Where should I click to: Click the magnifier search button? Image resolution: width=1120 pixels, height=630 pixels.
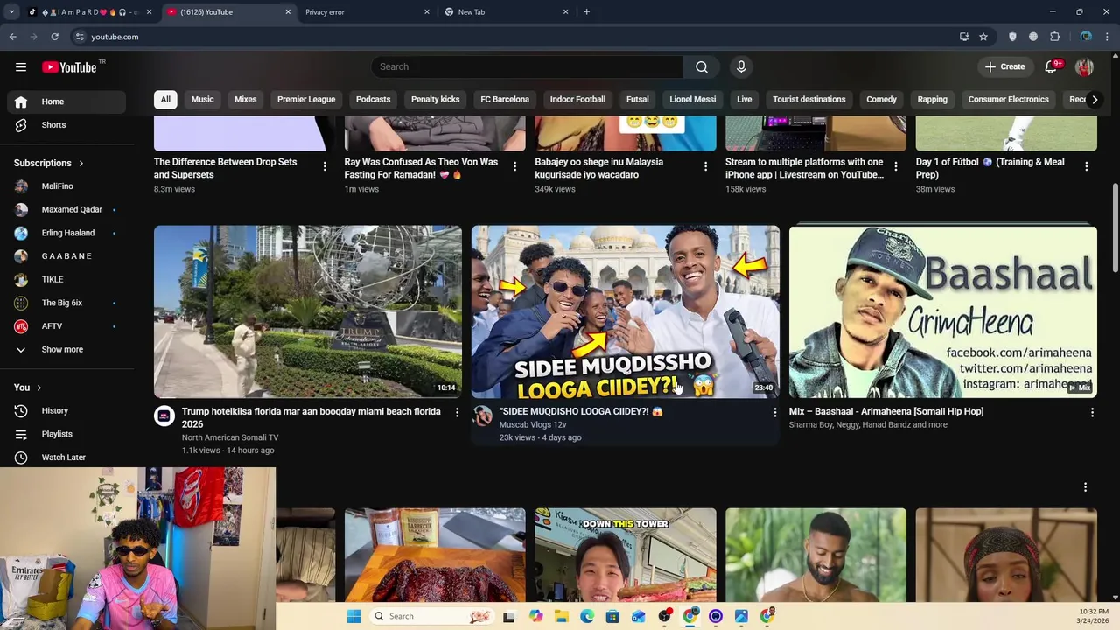point(702,67)
